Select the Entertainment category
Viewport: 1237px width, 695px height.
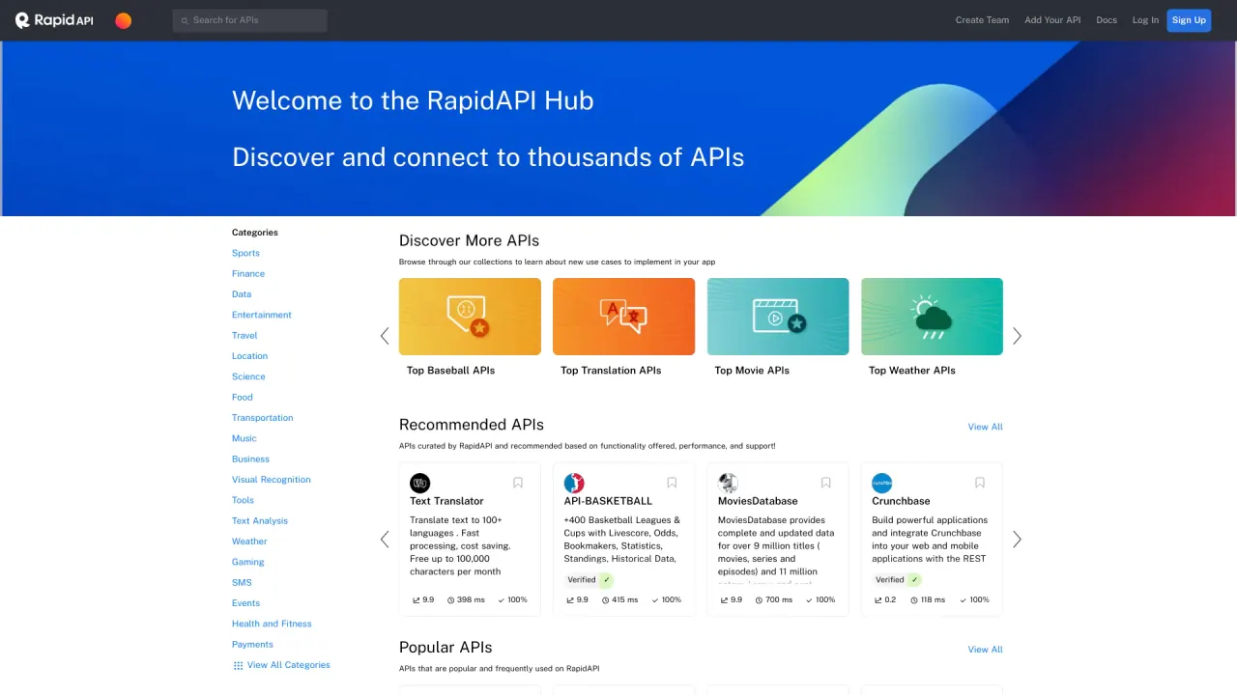262,315
